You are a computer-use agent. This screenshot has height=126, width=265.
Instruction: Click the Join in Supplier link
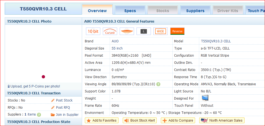tap(67, 115)
